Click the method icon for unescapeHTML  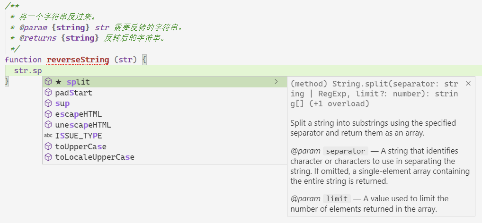(48, 125)
